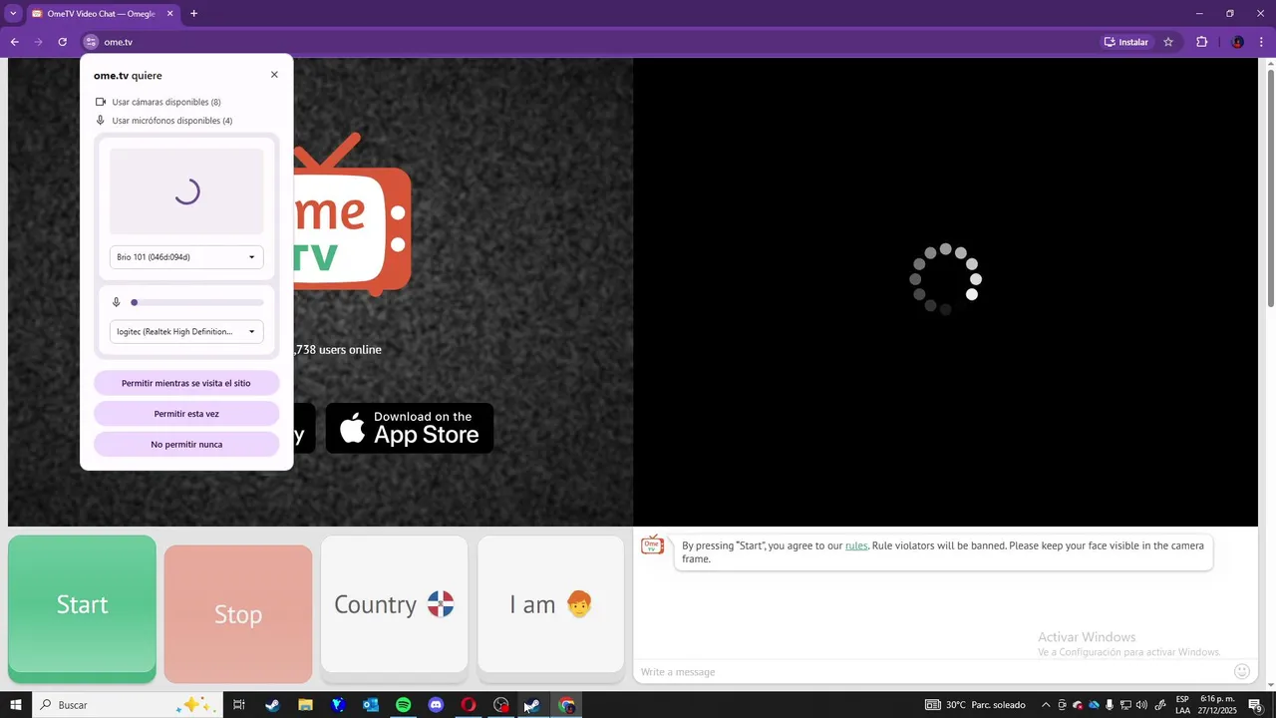Click the 'Write a message' input field

point(932,672)
